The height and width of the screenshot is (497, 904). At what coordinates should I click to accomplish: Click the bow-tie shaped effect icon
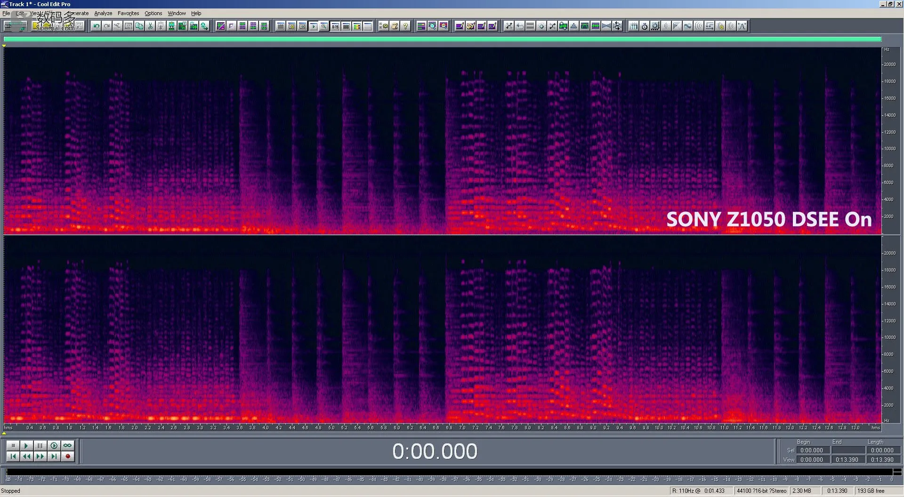[x=606, y=26]
